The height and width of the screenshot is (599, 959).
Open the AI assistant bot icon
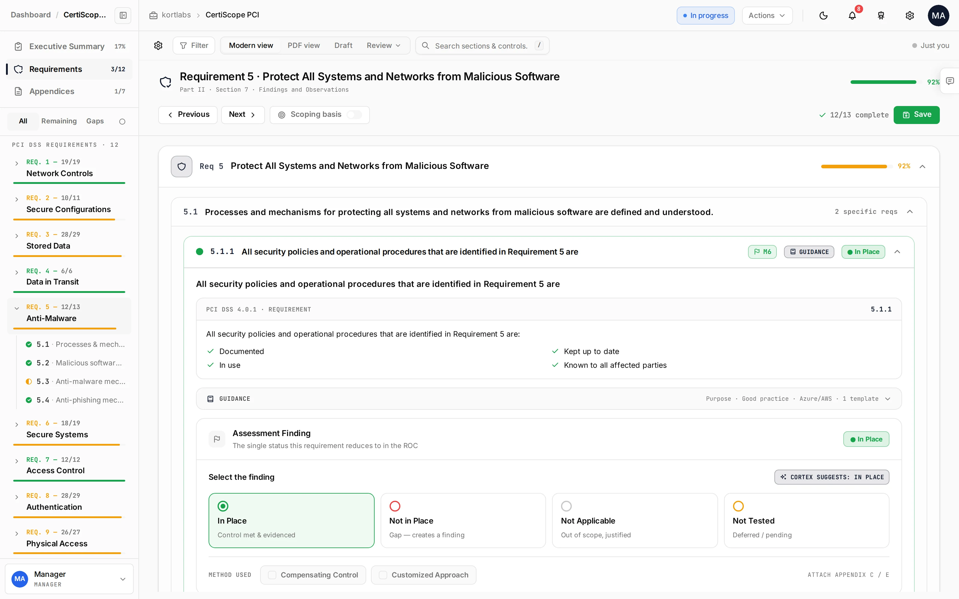[x=881, y=16]
